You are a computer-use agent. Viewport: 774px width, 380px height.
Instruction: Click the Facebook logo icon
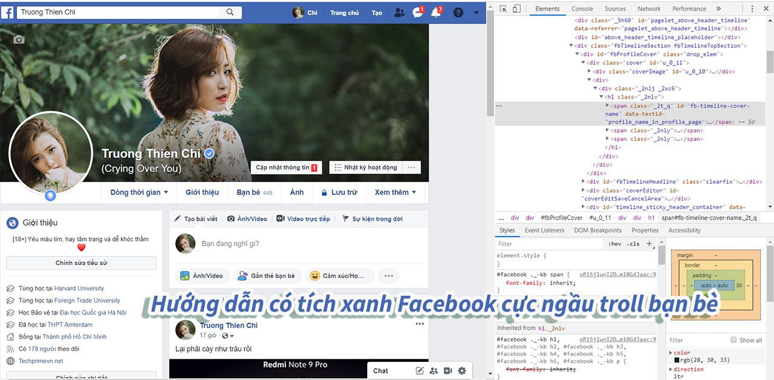8,12
